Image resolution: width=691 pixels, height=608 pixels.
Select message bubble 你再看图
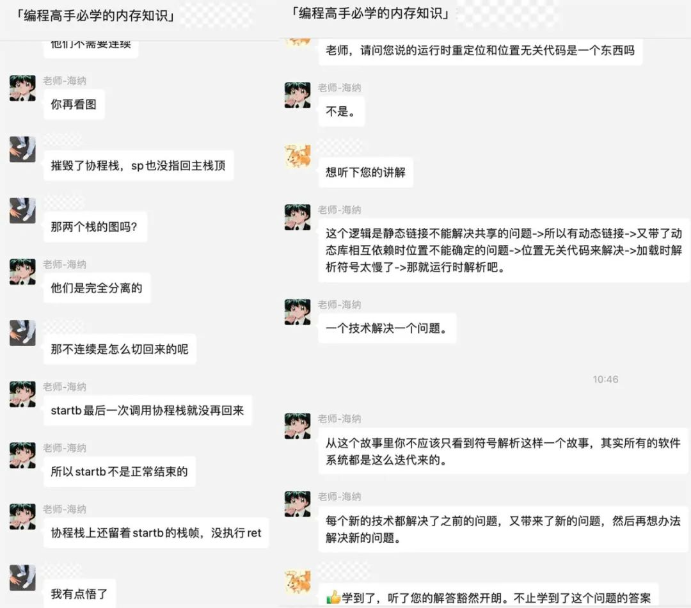(x=74, y=104)
